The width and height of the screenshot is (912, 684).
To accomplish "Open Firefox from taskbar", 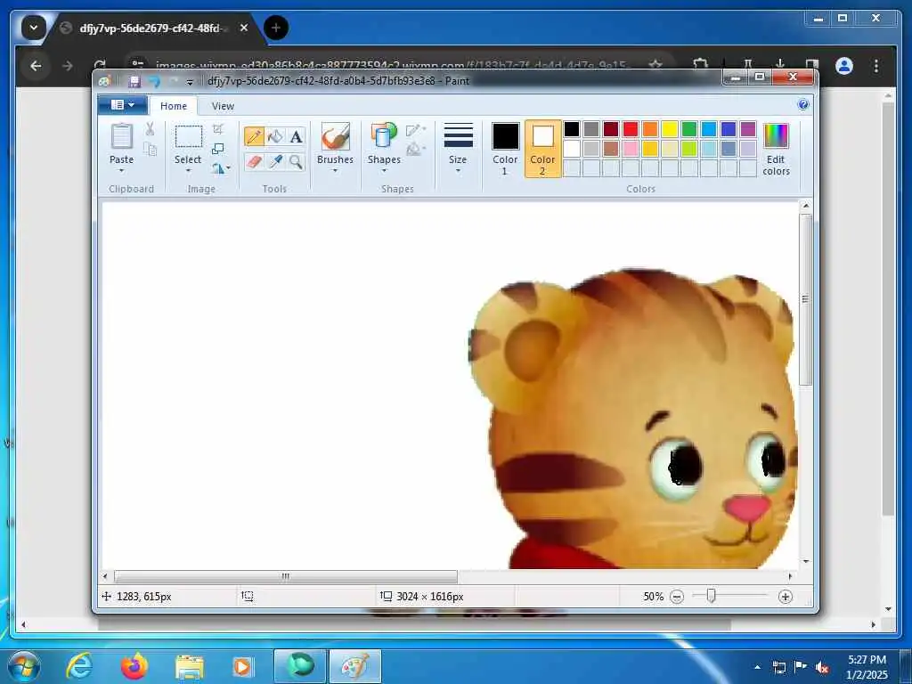I will [134, 666].
